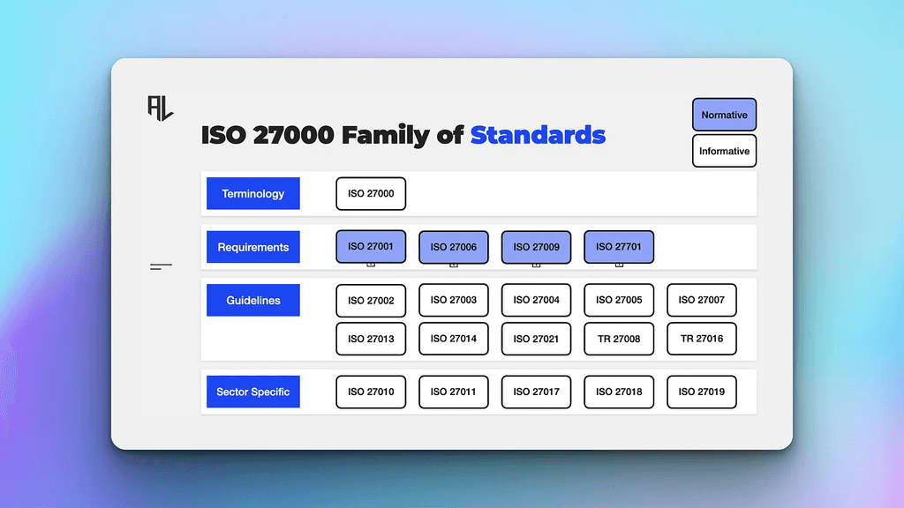
Task: Open the Guidelines section header
Action: coord(252,300)
